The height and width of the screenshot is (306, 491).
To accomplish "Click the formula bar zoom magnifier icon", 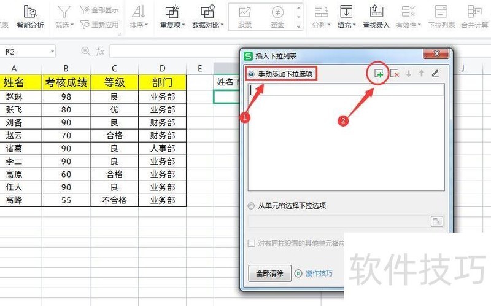I will tap(85, 51).
